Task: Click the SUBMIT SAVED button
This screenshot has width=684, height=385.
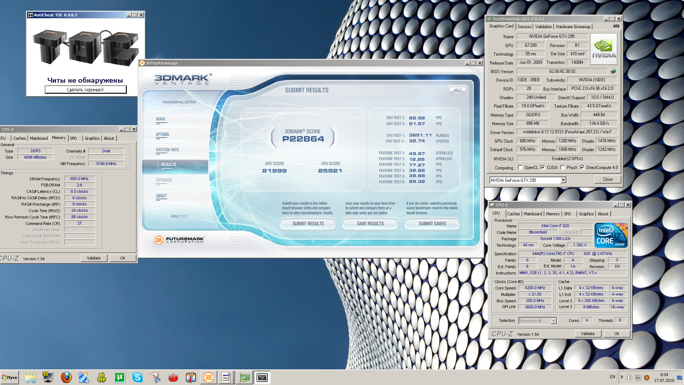Action: (x=432, y=224)
